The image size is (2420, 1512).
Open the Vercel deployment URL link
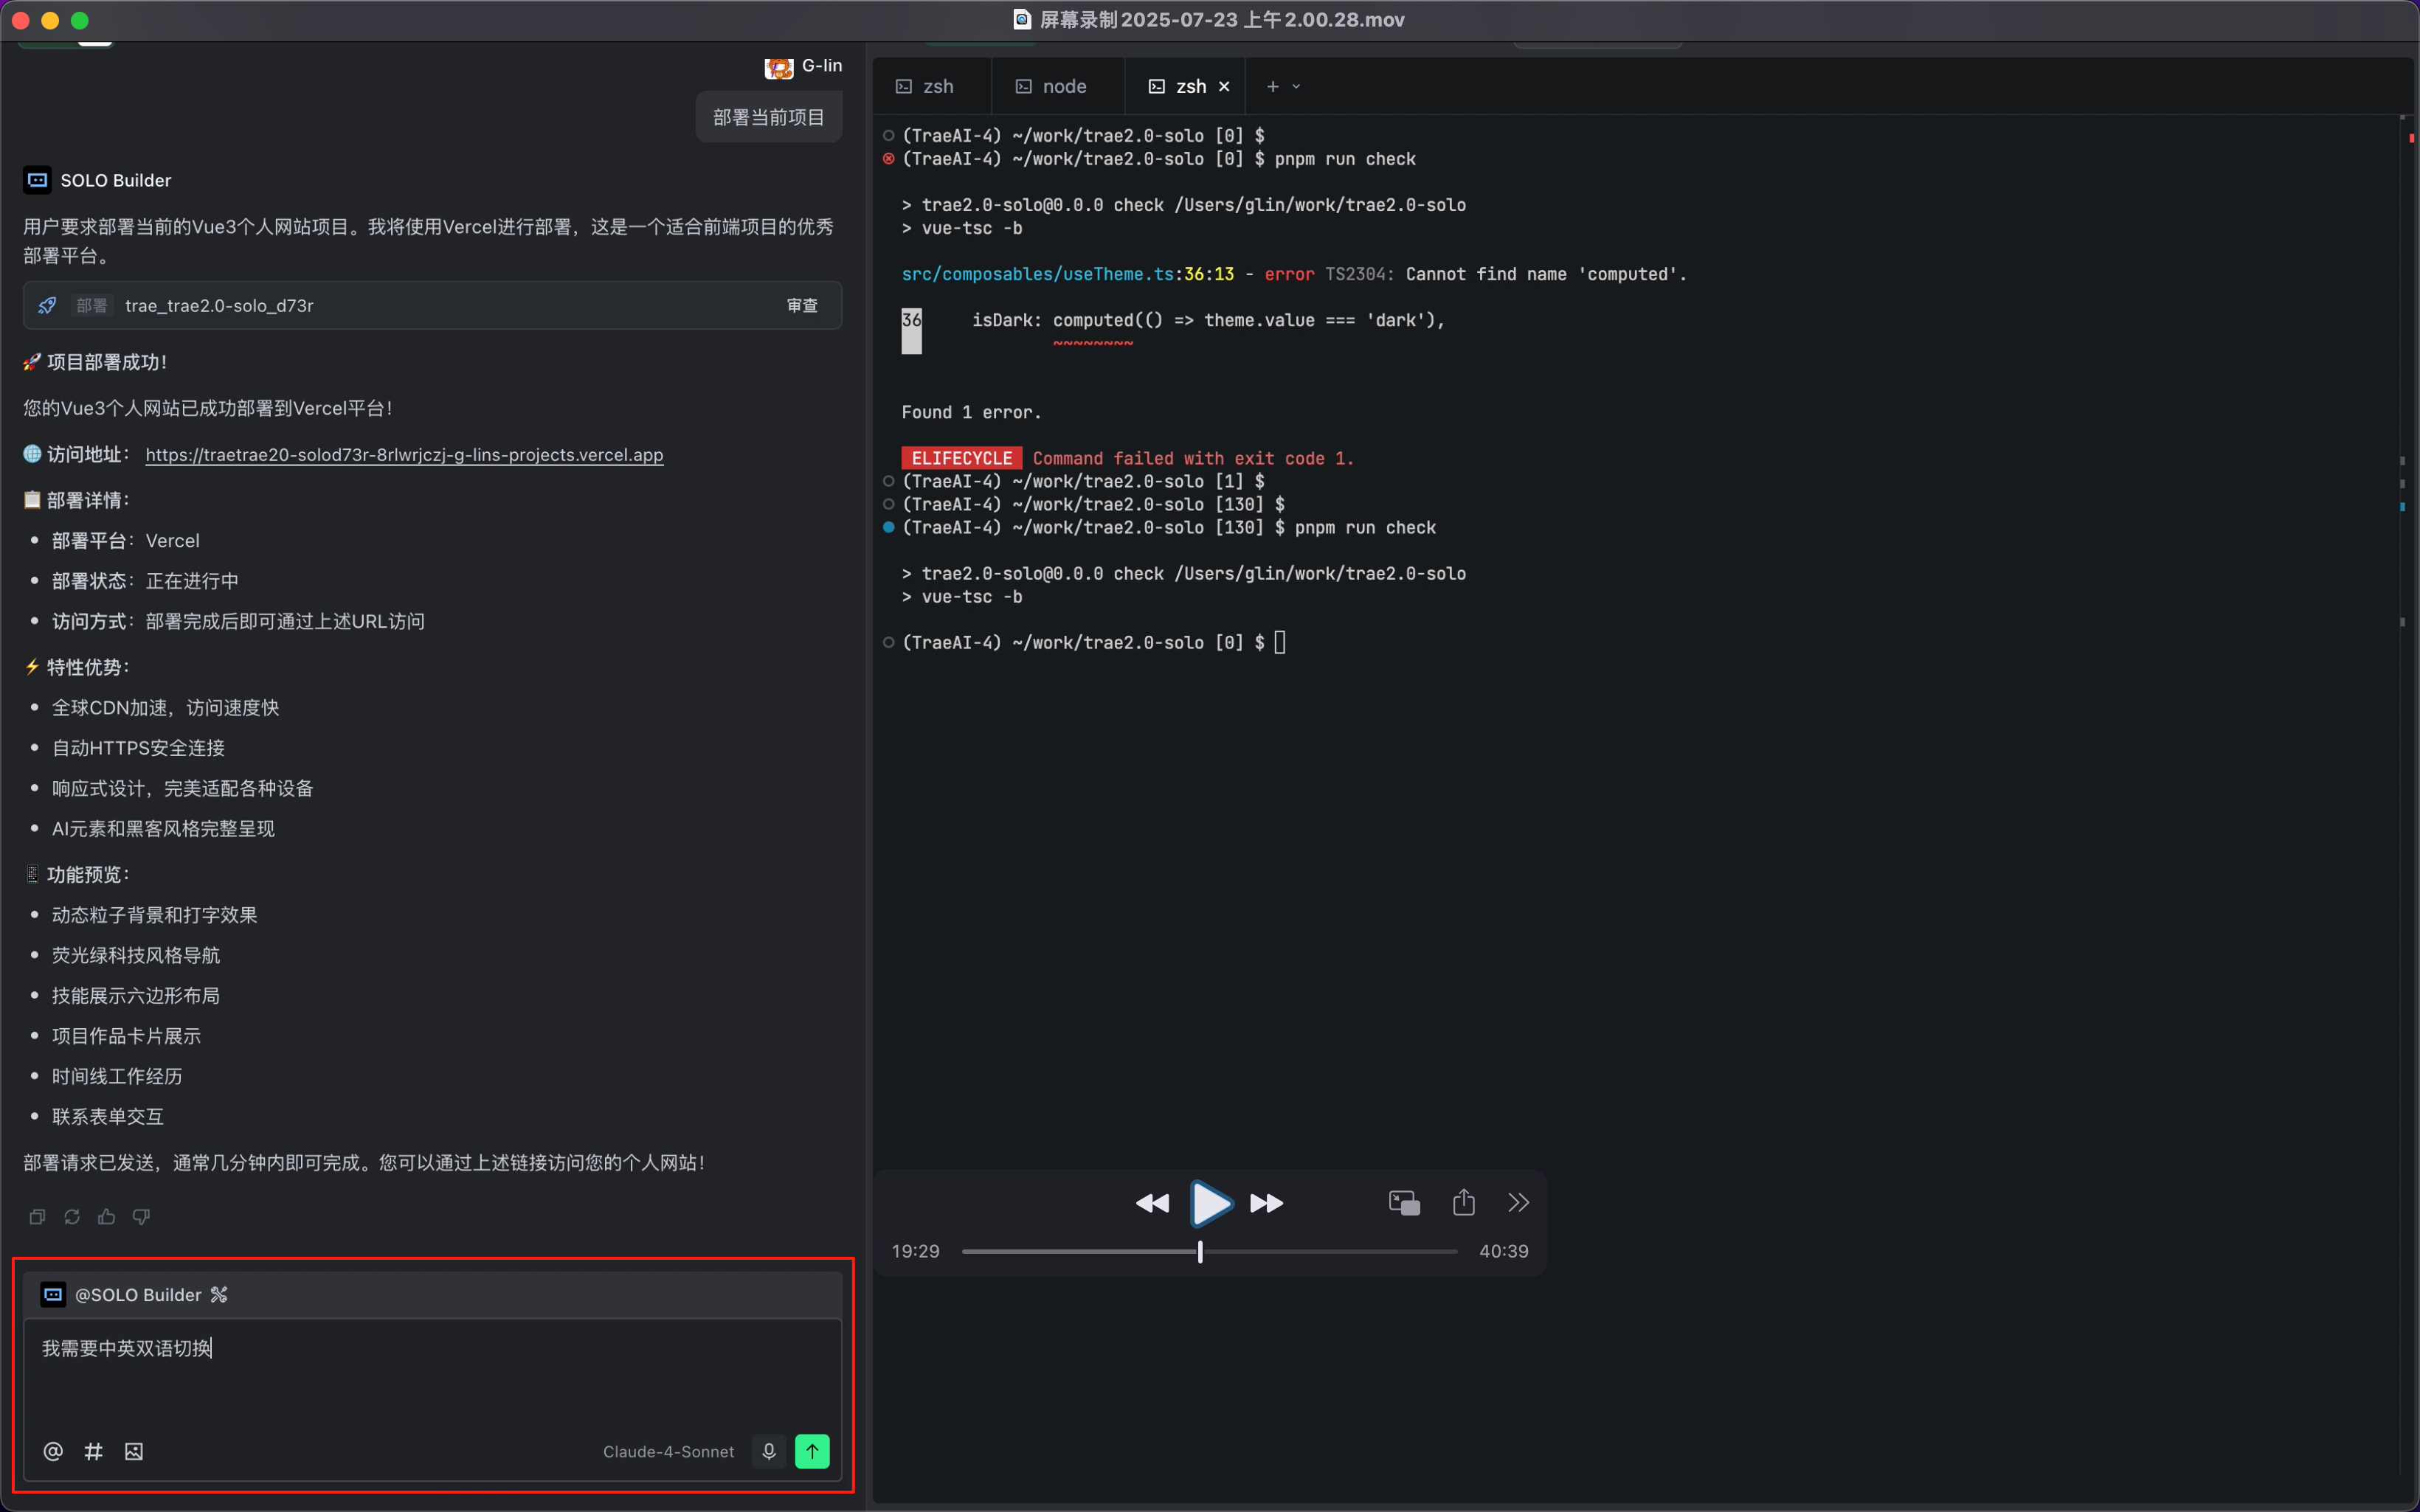[404, 455]
